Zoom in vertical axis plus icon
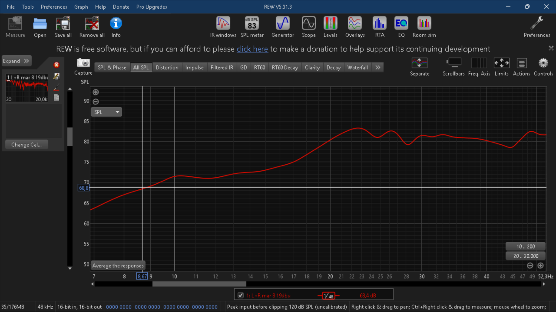This screenshot has width=556, height=312. point(96,92)
